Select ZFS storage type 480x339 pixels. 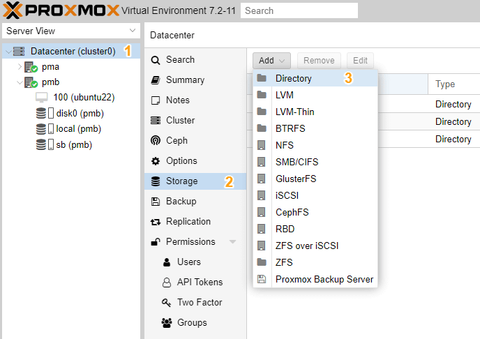click(315, 262)
